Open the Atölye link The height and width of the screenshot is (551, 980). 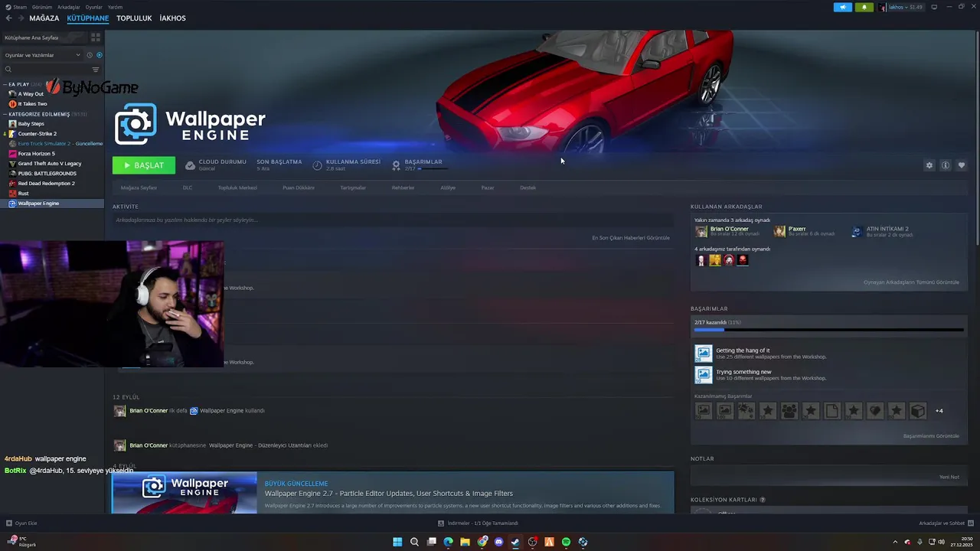[448, 187]
